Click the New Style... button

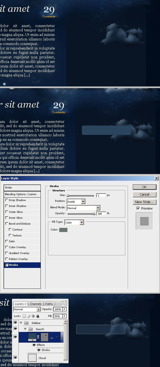coord(144,202)
